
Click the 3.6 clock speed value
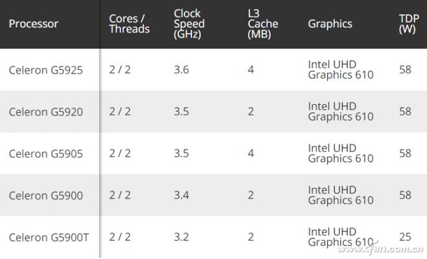[x=181, y=70]
